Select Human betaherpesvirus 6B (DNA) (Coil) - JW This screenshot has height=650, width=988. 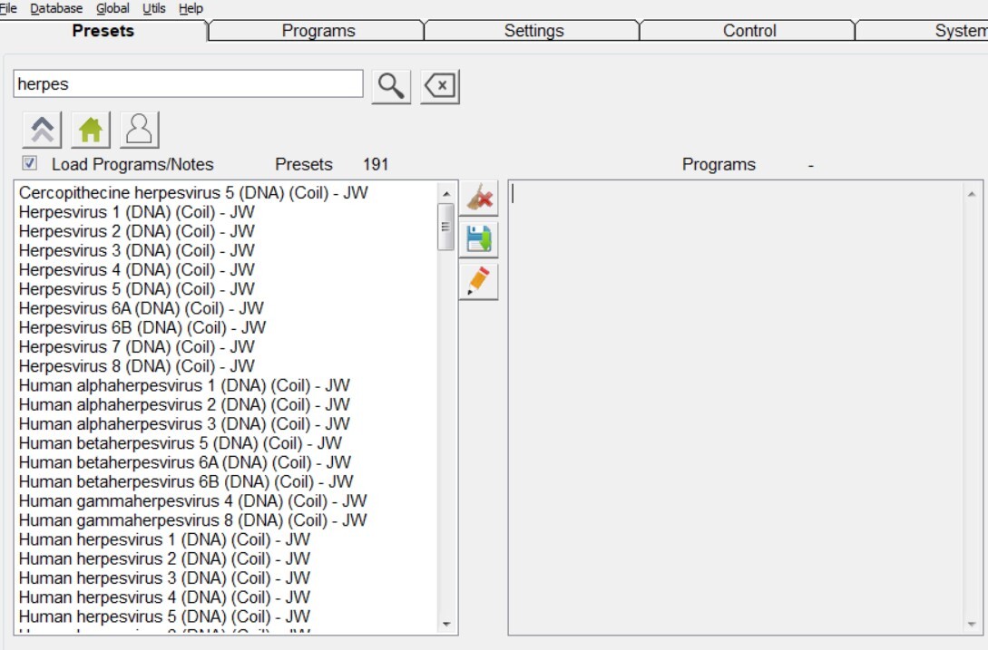point(186,481)
